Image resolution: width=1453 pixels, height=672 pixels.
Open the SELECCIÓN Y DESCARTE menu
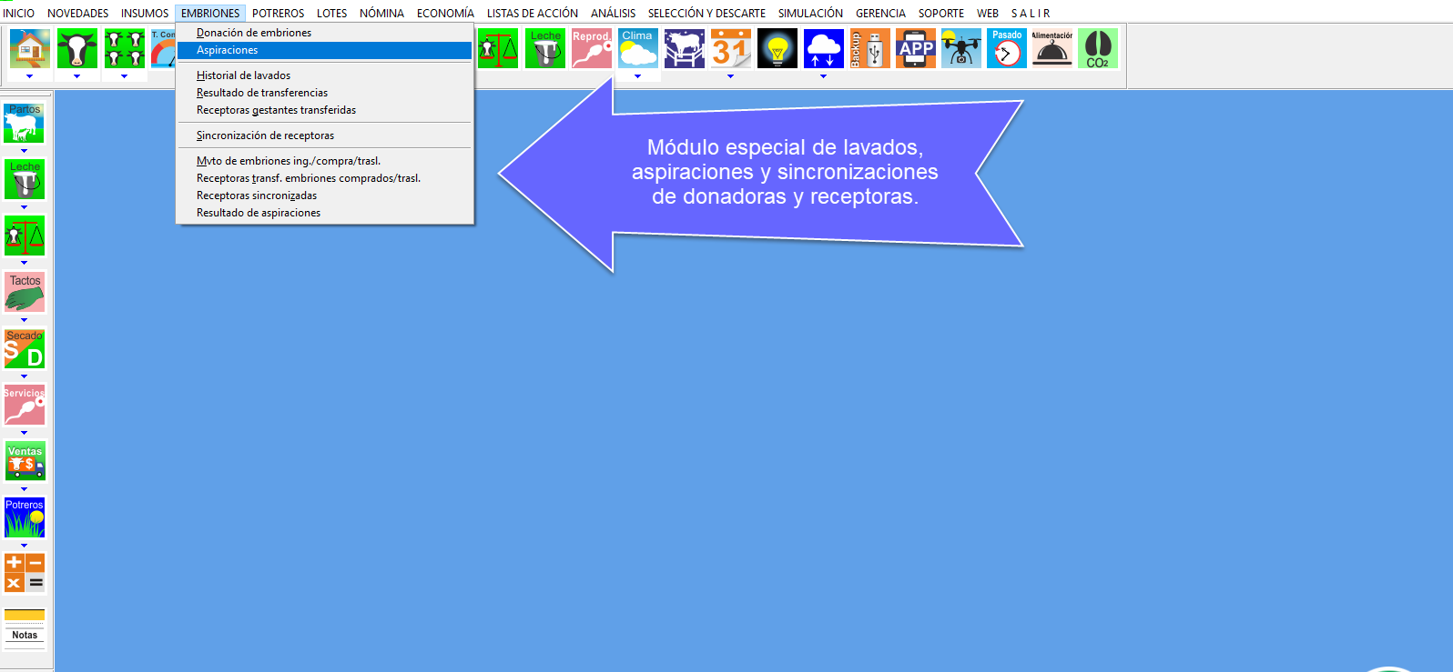[x=706, y=13]
